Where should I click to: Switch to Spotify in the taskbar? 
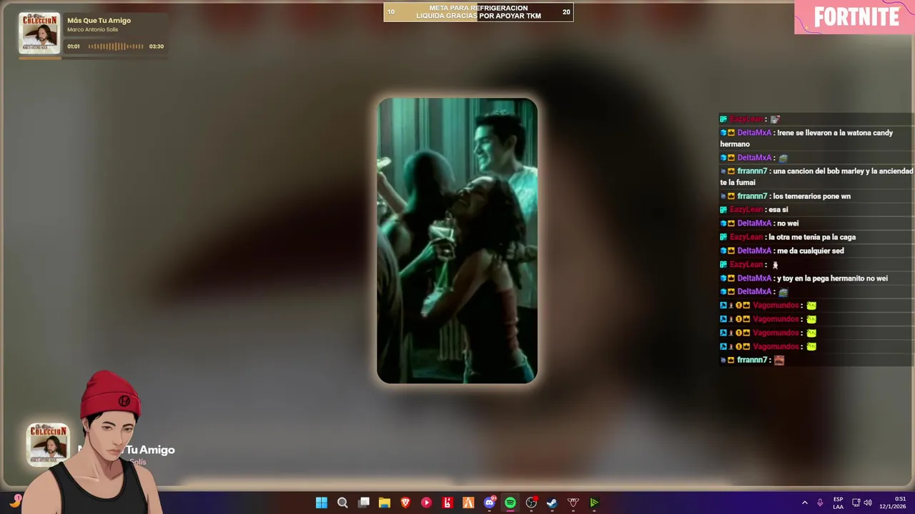(510, 503)
